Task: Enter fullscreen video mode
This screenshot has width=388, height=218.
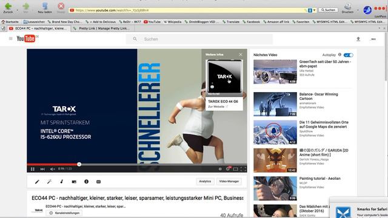Action: click(244, 169)
